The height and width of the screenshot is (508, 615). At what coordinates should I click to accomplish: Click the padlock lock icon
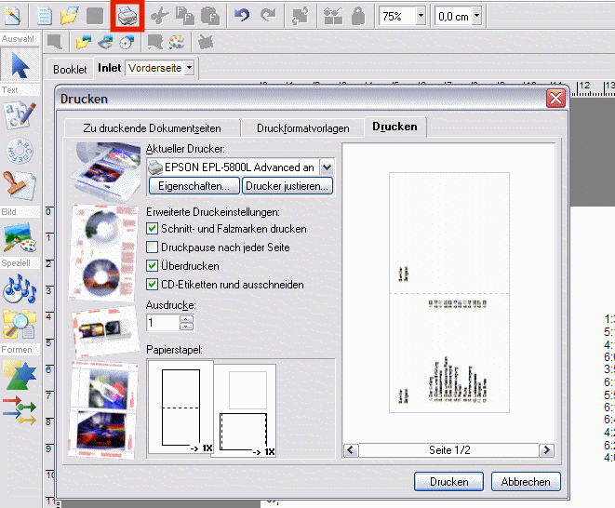tap(358, 16)
